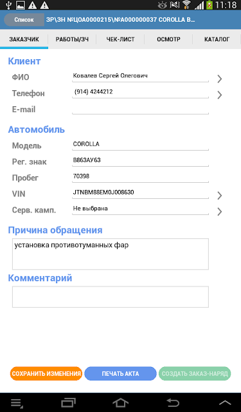
Task: Click the СОХРАНИТЬ ИЗМЕНЕНИЯ button
Action: point(46,373)
